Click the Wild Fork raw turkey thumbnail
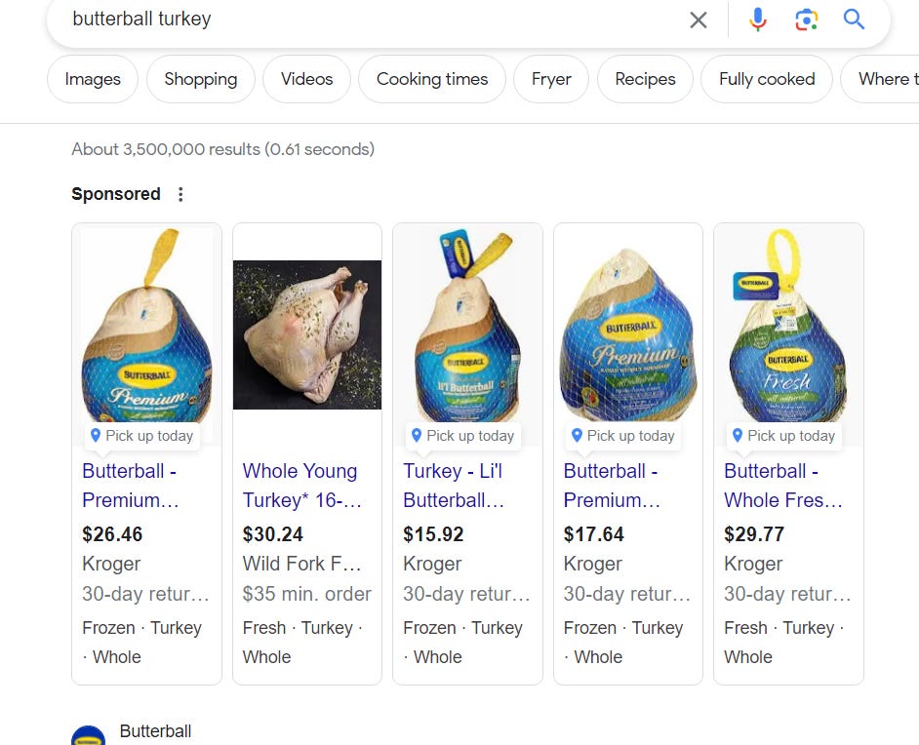Screen dimensions: 919x745 click(307, 334)
